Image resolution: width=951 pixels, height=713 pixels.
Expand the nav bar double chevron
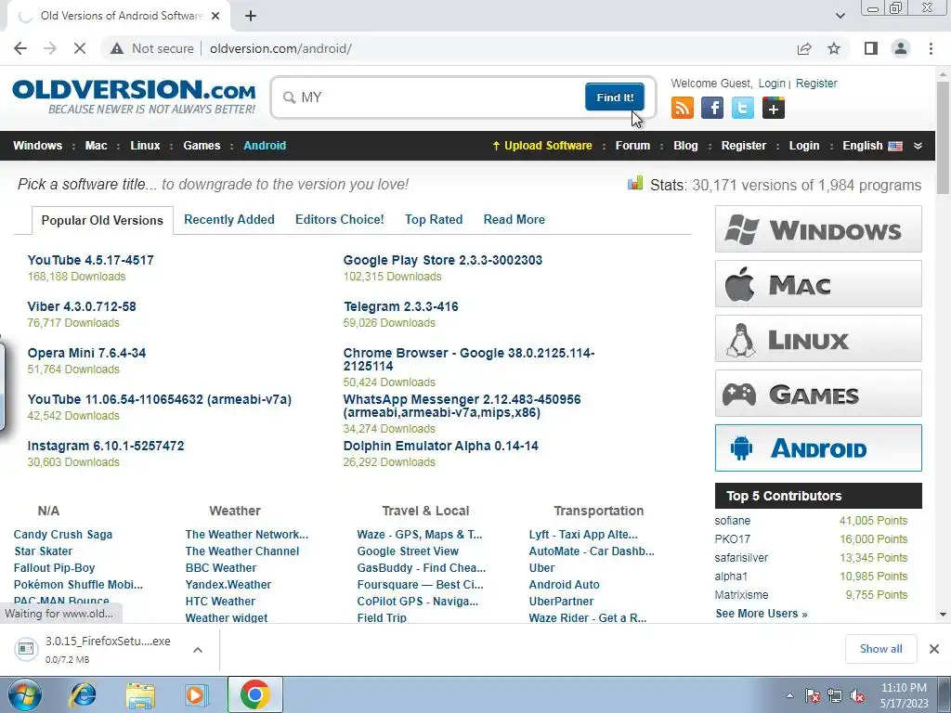918,146
